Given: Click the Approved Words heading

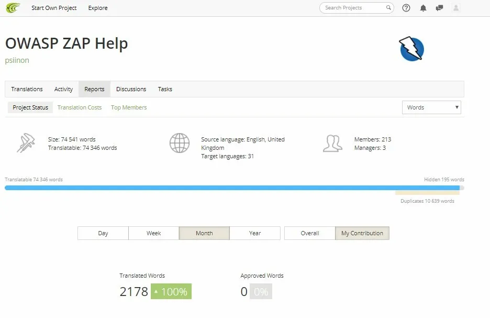Looking at the screenshot, I should click(x=262, y=276).
